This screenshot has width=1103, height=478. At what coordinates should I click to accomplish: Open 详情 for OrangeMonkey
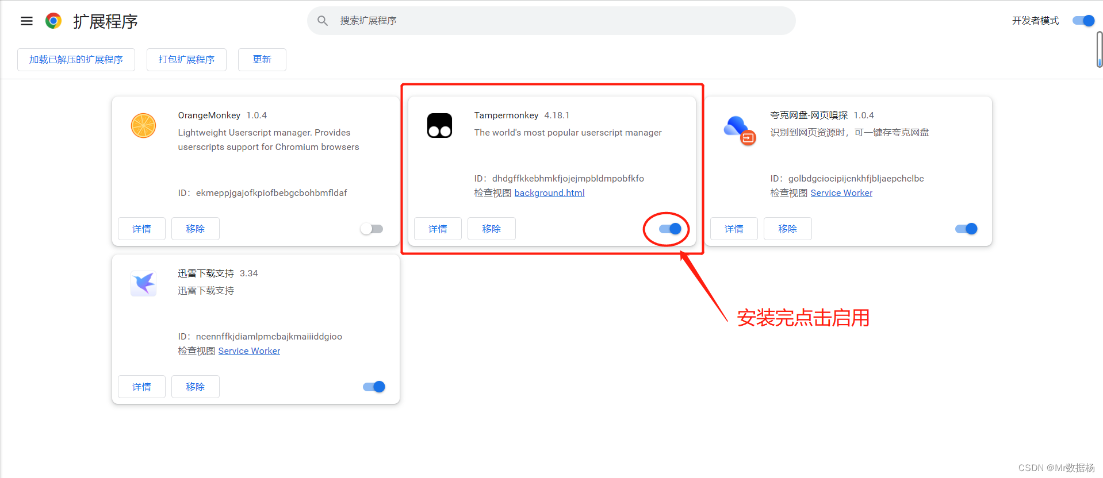coord(141,229)
